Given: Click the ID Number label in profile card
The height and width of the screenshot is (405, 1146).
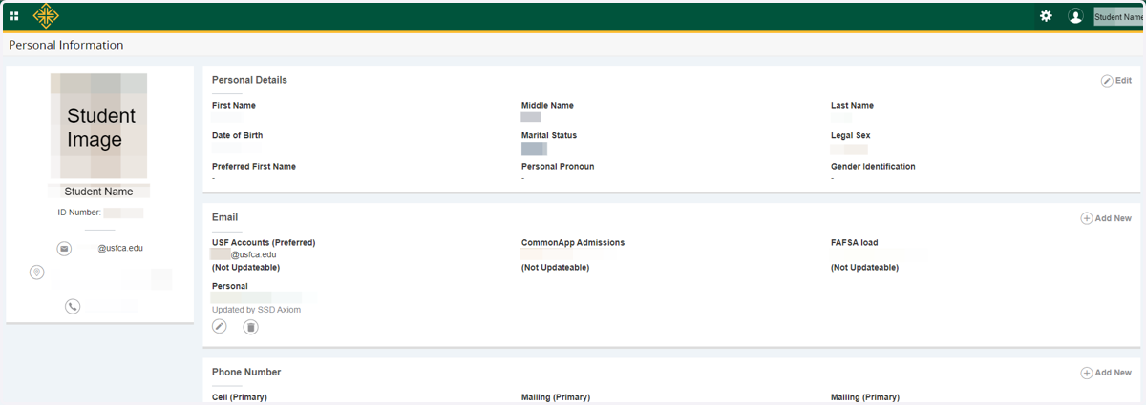Looking at the screenshot, I should coord(79,213).
